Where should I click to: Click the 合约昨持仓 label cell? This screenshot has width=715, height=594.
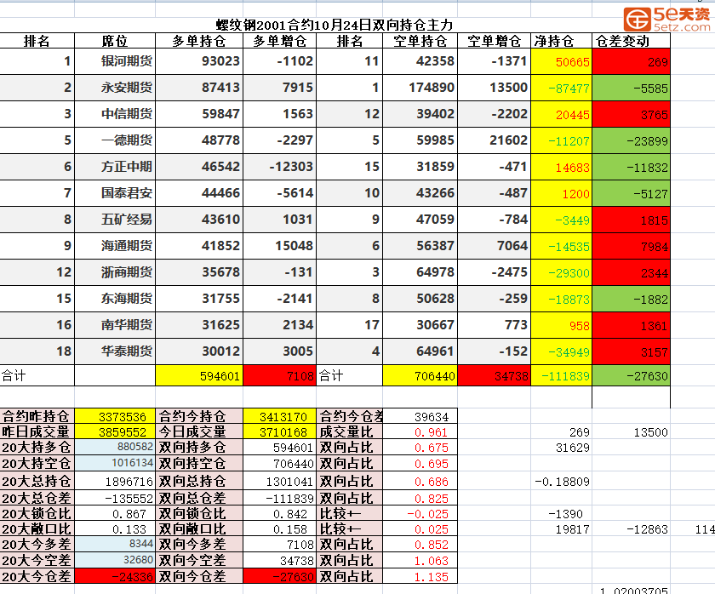point(37,416)
